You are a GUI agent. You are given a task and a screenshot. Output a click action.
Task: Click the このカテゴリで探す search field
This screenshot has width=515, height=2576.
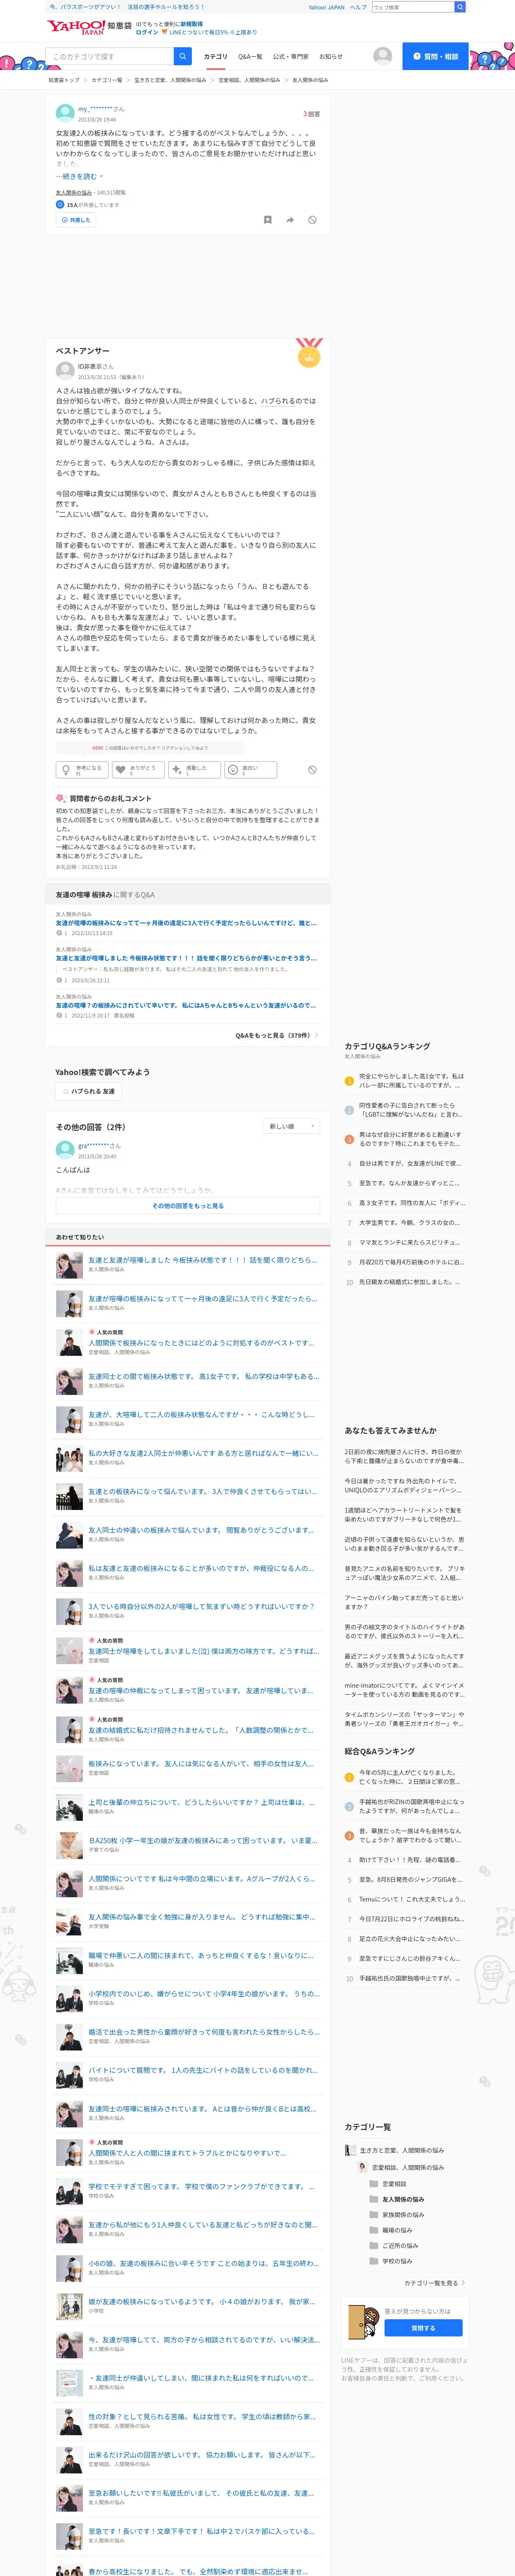pyautogui.click(x=110, y=56)
